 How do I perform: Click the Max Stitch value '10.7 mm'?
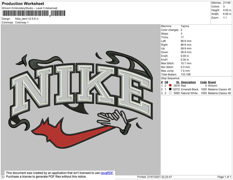186,63
